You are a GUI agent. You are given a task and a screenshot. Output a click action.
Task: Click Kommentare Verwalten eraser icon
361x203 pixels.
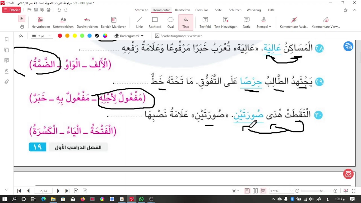point(326,20)
